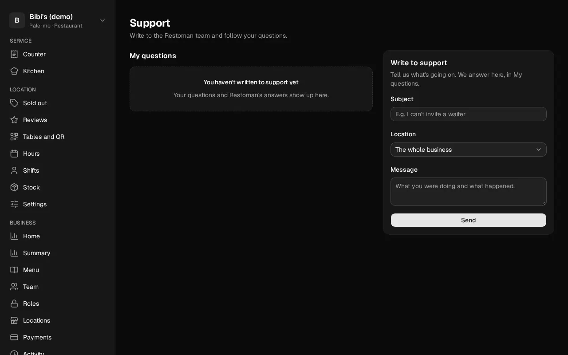The height and width of the screenshot is (355, 568).
Task: Send the support message
Action: (x=469, y=220)
